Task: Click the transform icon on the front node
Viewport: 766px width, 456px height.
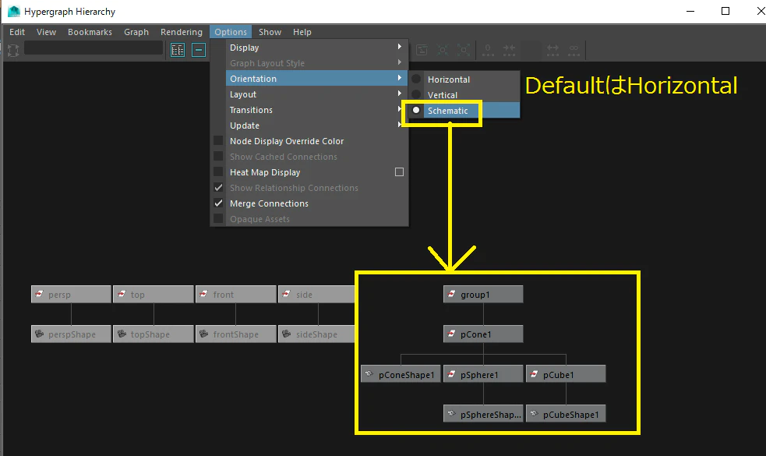Action: click(204, 294)
